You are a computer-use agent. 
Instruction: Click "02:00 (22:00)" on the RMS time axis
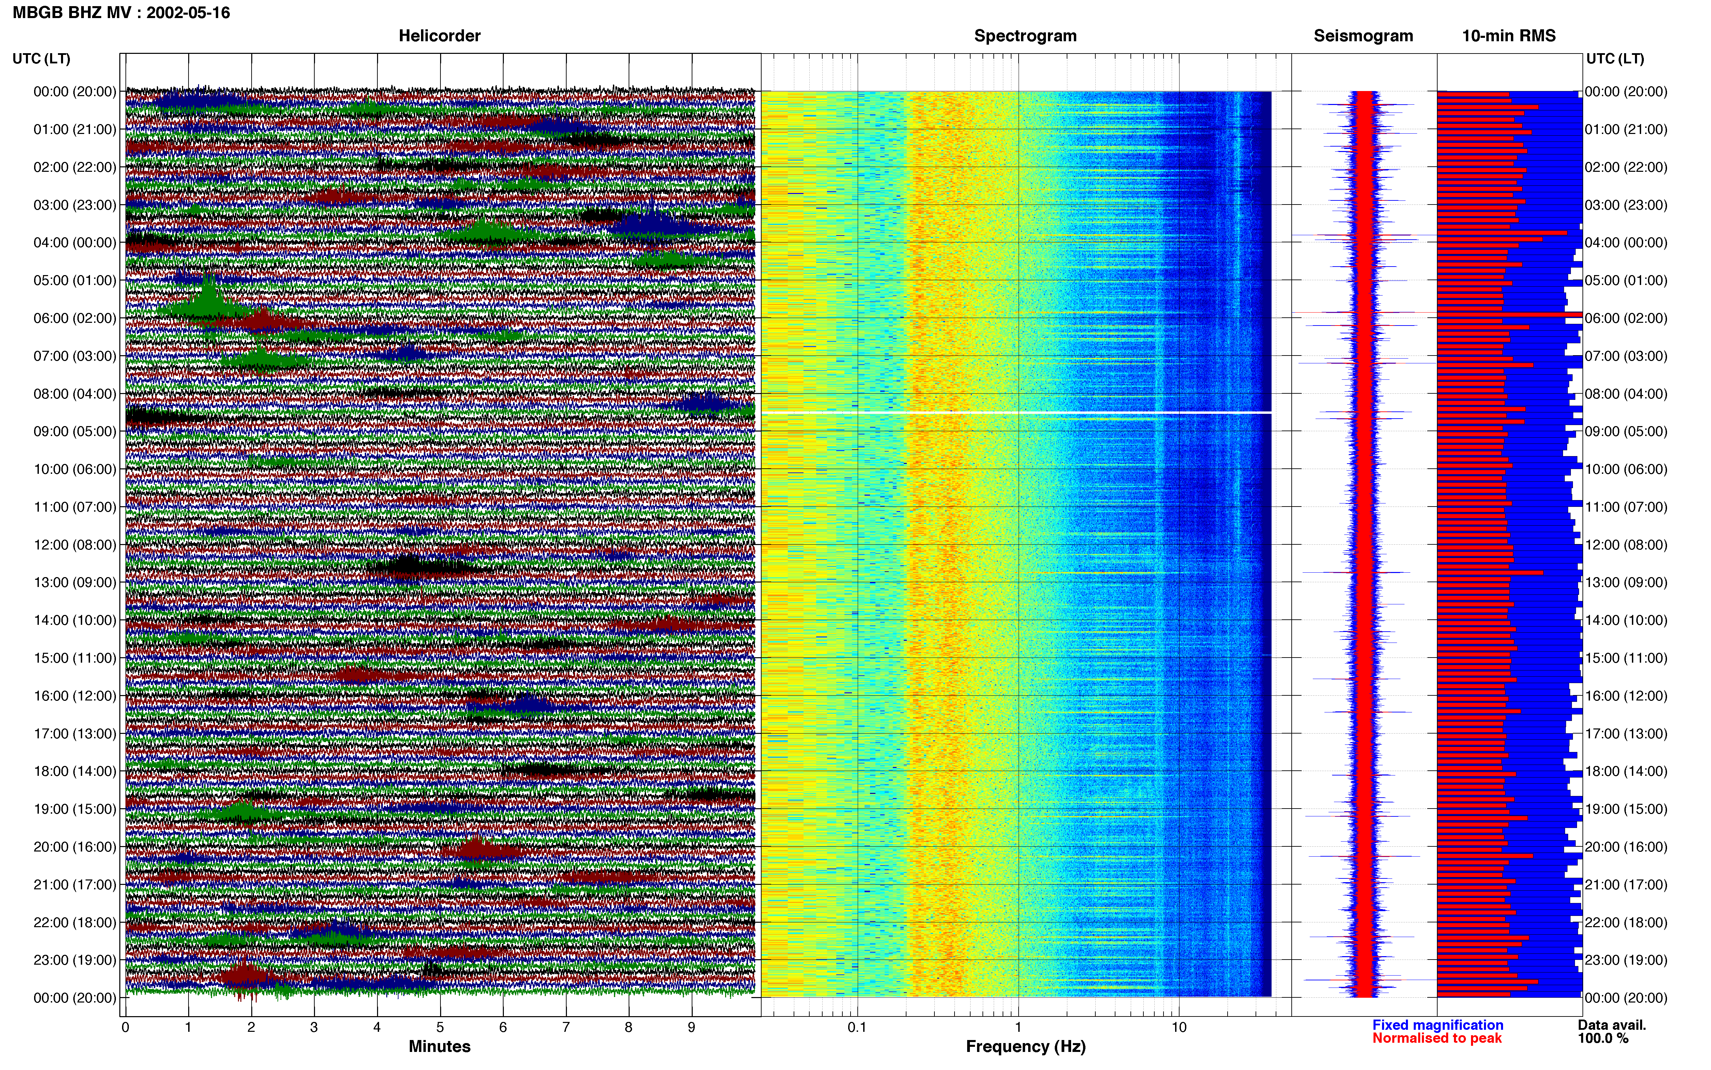[x=1626, y=167]
